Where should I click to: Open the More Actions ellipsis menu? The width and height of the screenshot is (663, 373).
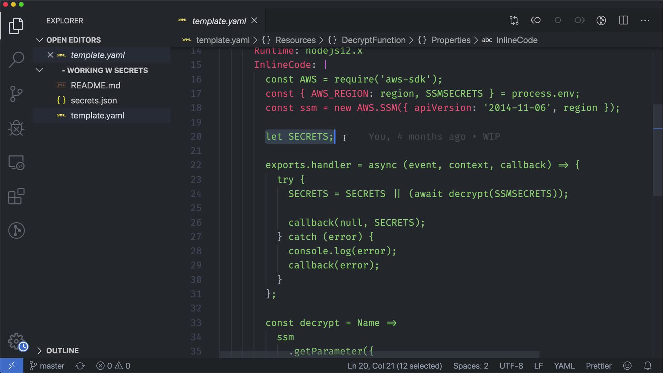pos(645,20)
